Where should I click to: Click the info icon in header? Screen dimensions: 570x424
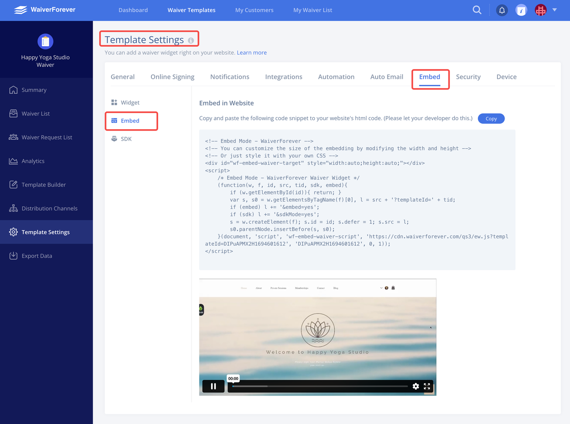(521, 10)
